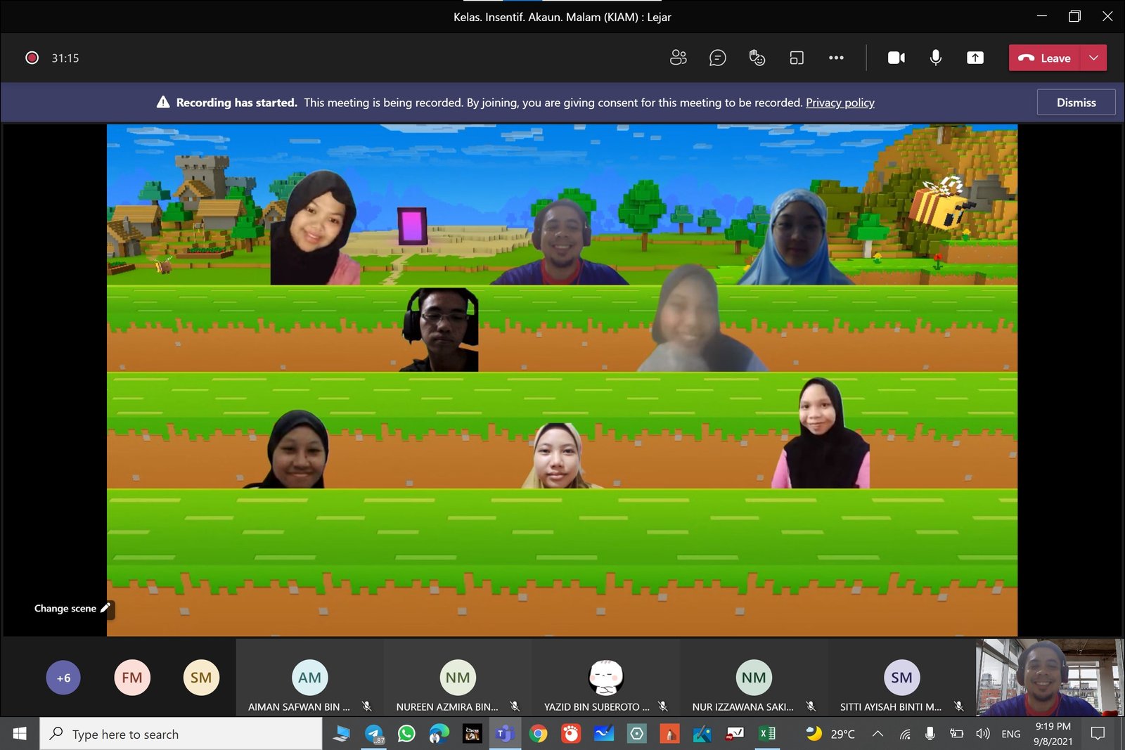Screen dimensions: 1125x750
Task: Open the participants panel
Action: pos(678,58)
